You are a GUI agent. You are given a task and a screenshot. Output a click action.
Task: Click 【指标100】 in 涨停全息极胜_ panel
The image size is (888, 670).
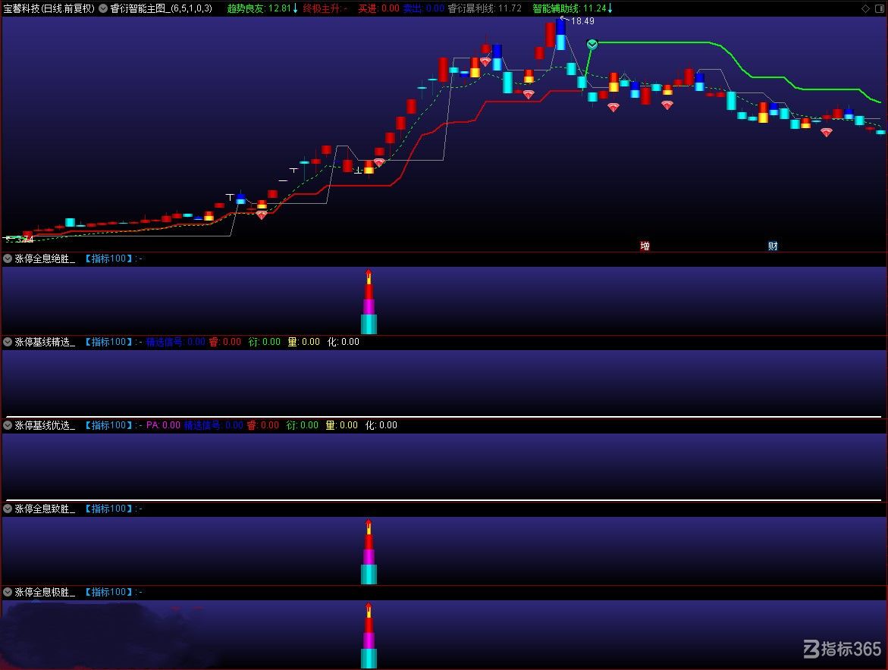(108, 592)
